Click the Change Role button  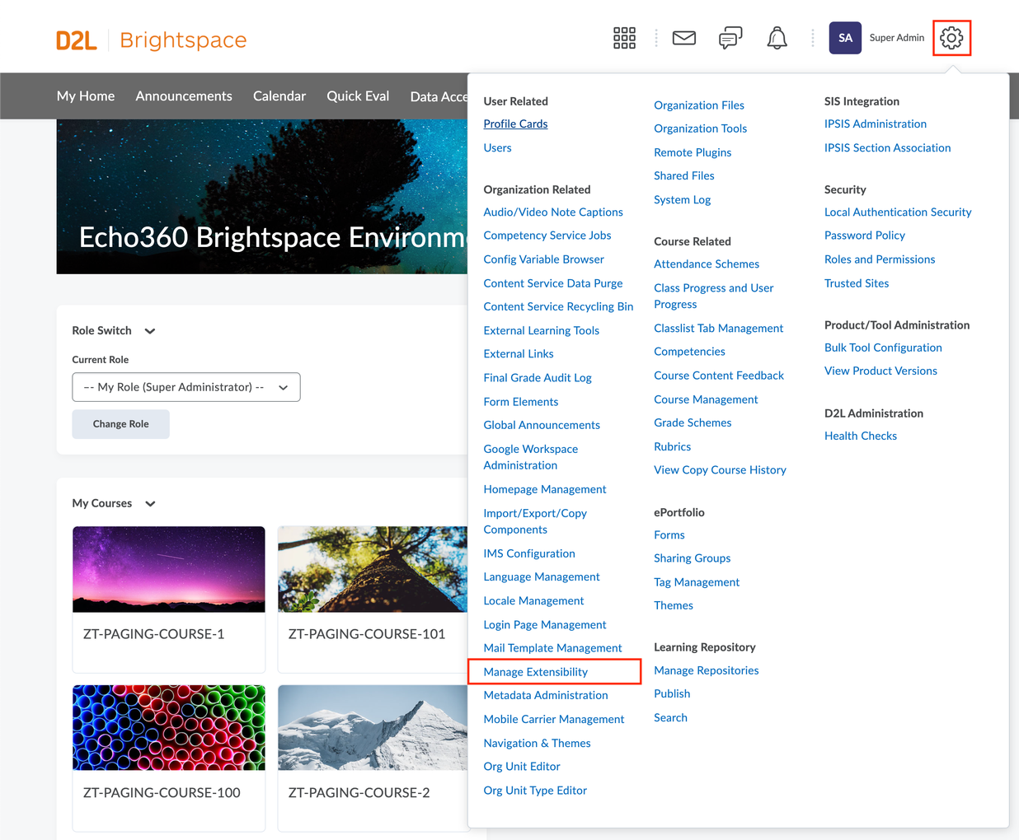(x=120, y=424)
